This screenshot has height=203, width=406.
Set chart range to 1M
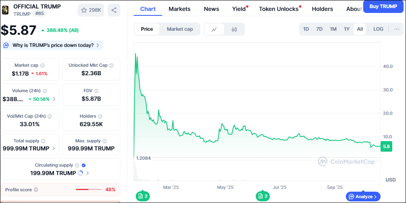click(333, 29)
